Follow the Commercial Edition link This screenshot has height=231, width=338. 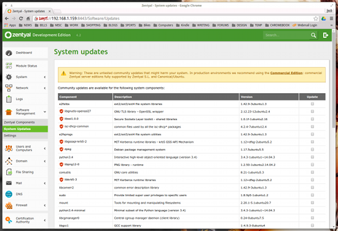pyautogui.click(x=286, y=73)
